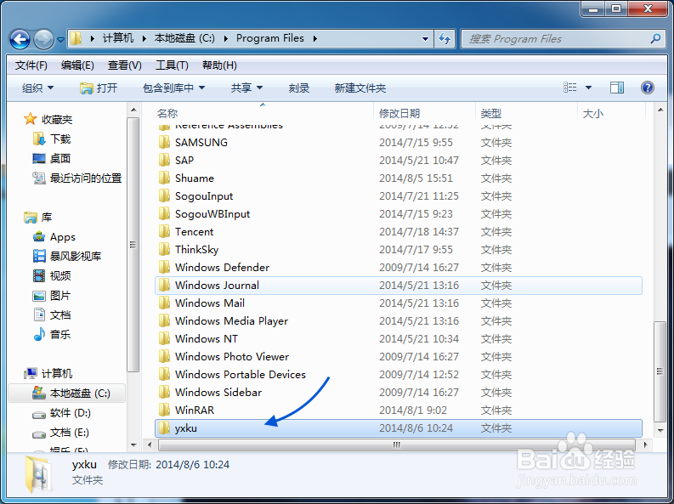Image resolution: width=674 pixels, height=504 pixels.
Task: Click the blue Help question mark icon
Action: point(648,88)
